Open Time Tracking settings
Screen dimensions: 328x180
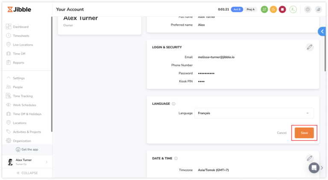point(23,96)
